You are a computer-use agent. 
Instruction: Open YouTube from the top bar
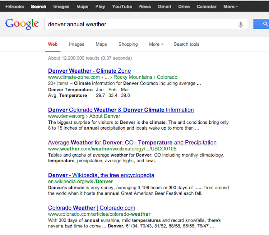[122, 7]
